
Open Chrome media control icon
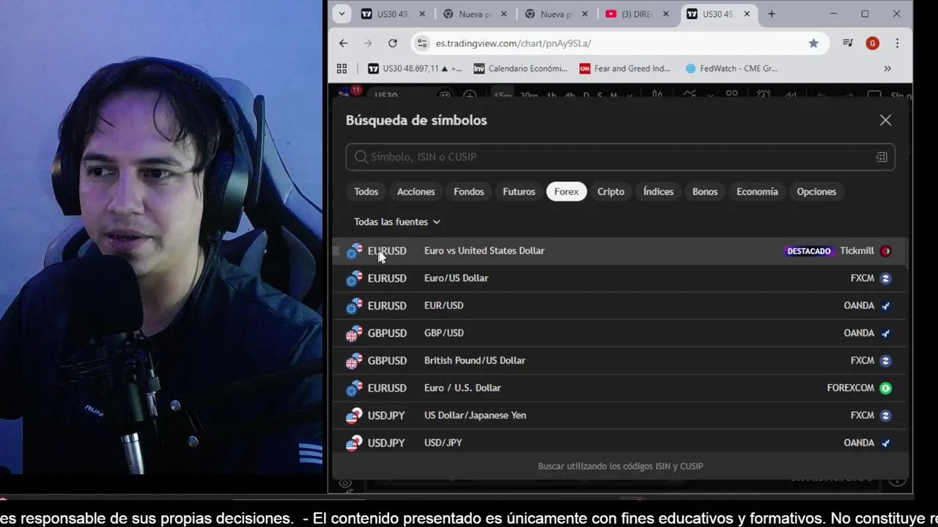tap(848, 43)
